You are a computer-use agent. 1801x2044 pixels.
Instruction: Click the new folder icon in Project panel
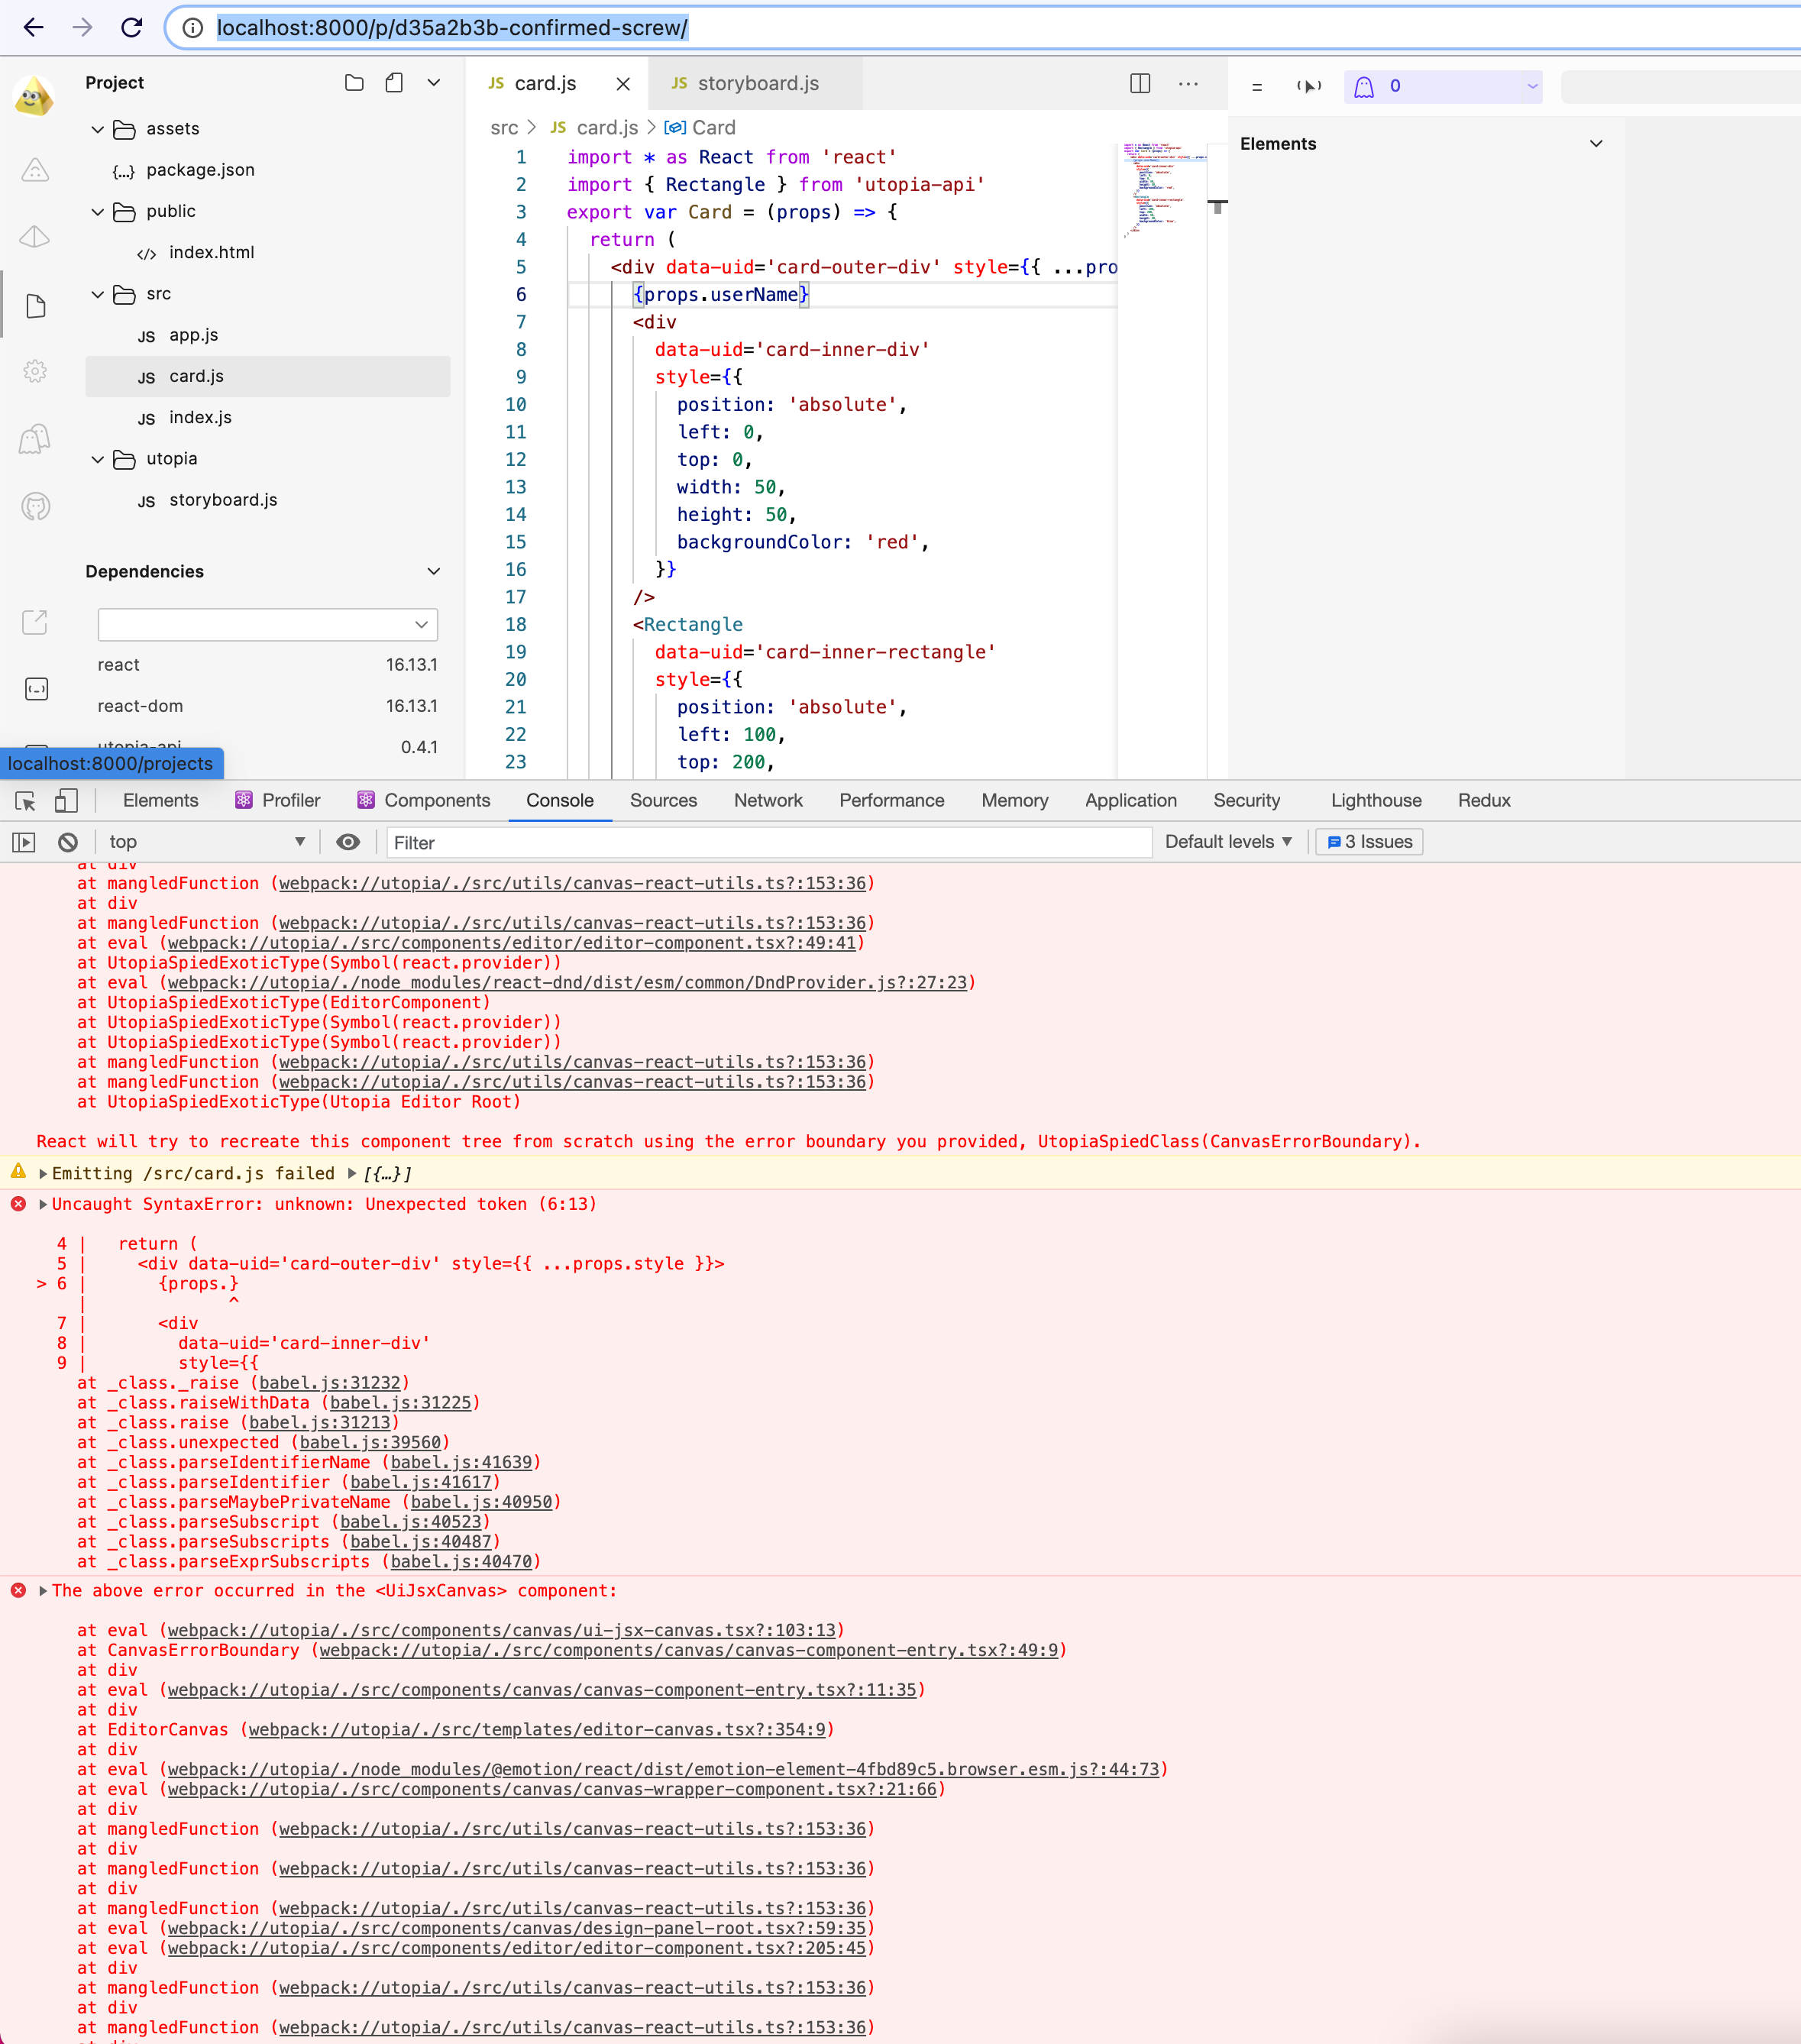point(354,83)
